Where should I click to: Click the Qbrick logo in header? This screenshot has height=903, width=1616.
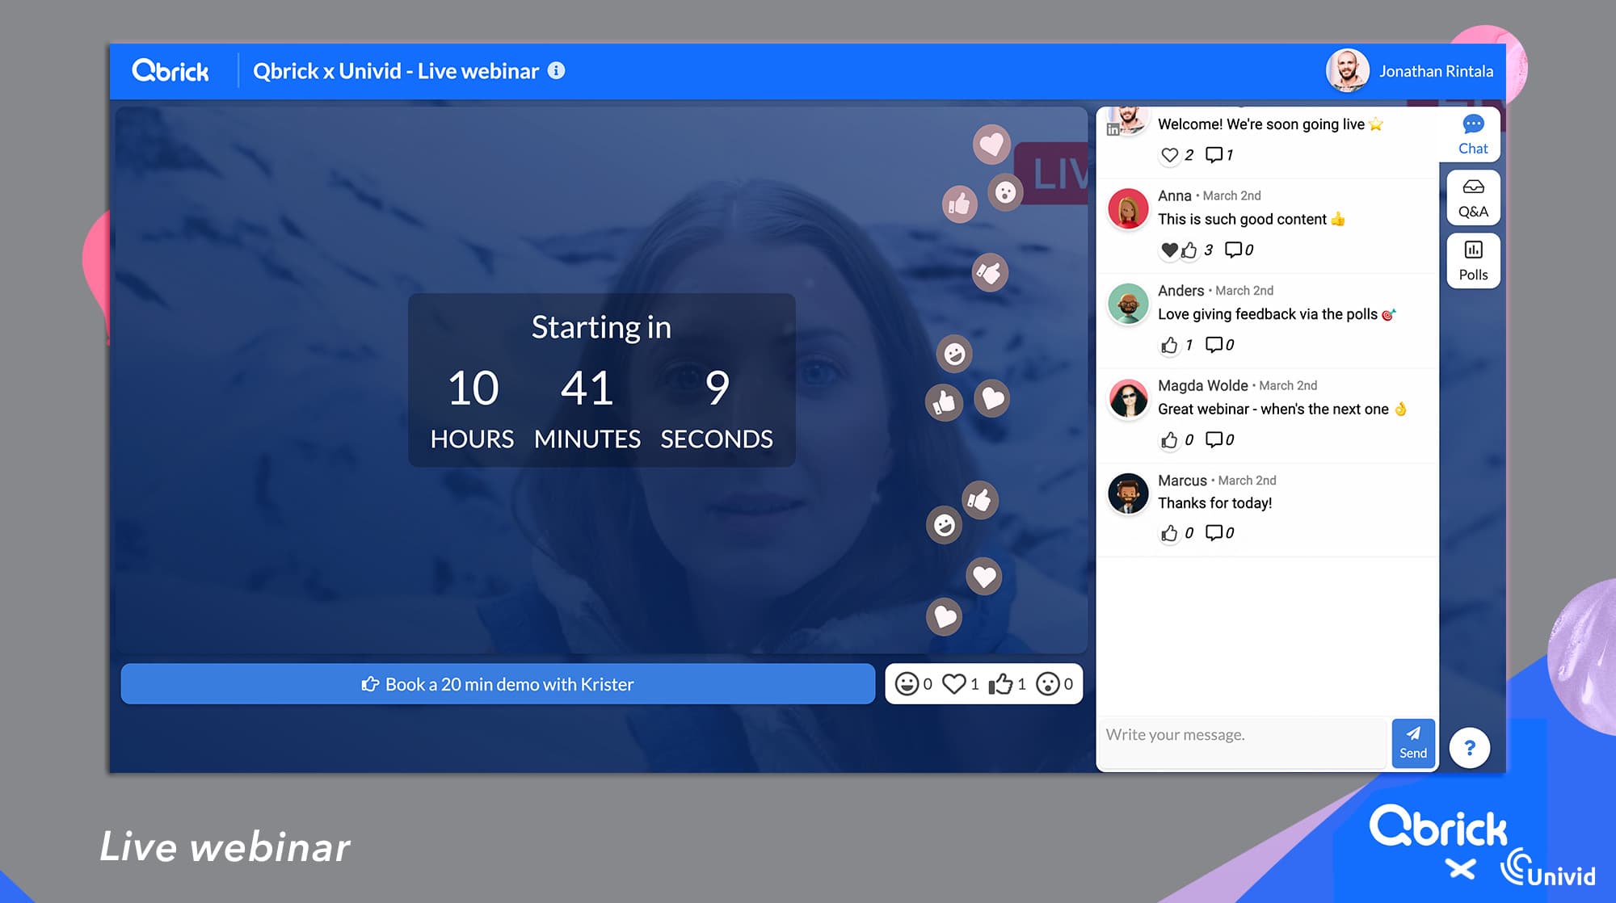click(x=170, y=71)
